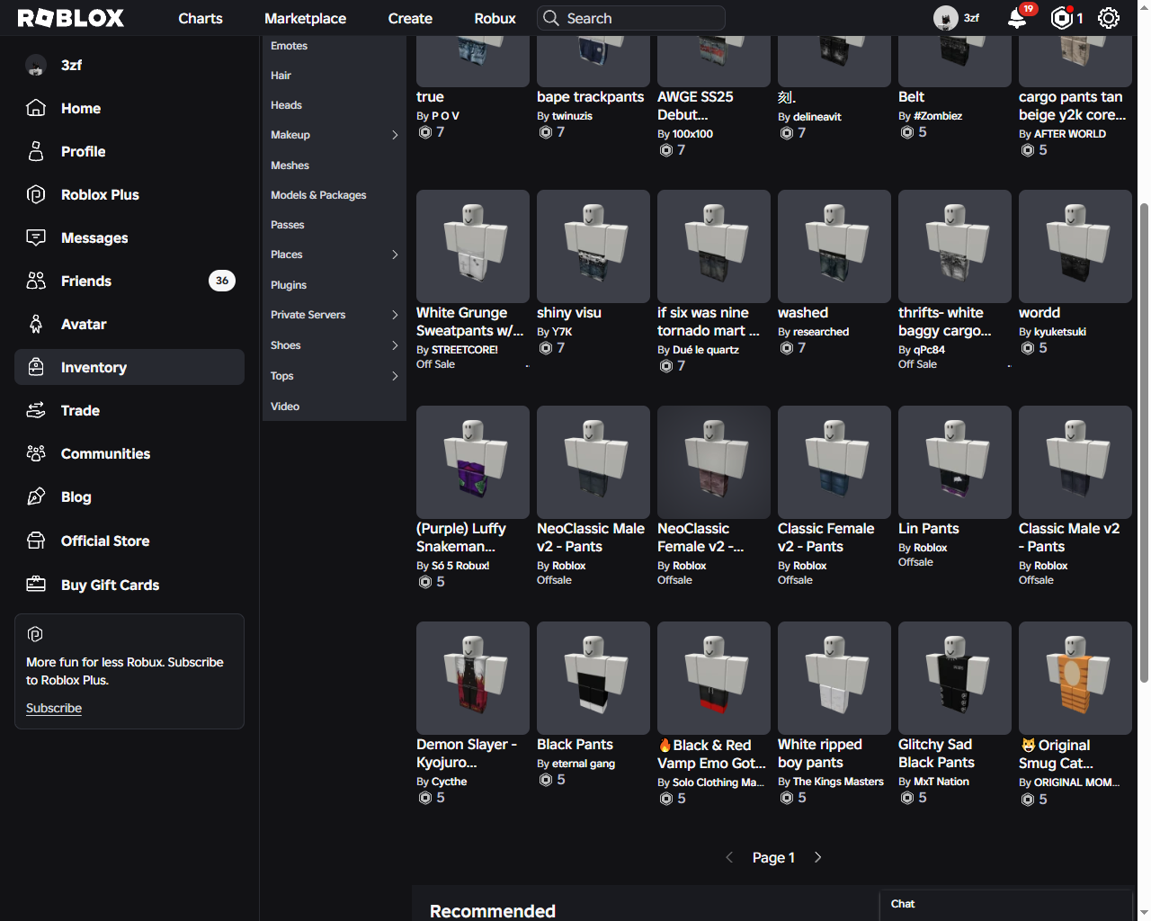Open the Black Pants item link
This screenshot has width=1151, height=921.
pyautogui.click(x=575, y=745)
